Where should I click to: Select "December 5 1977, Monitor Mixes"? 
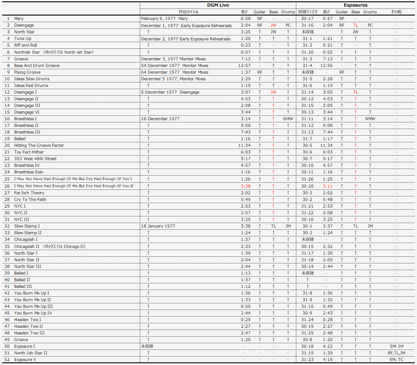pos(173,78)
